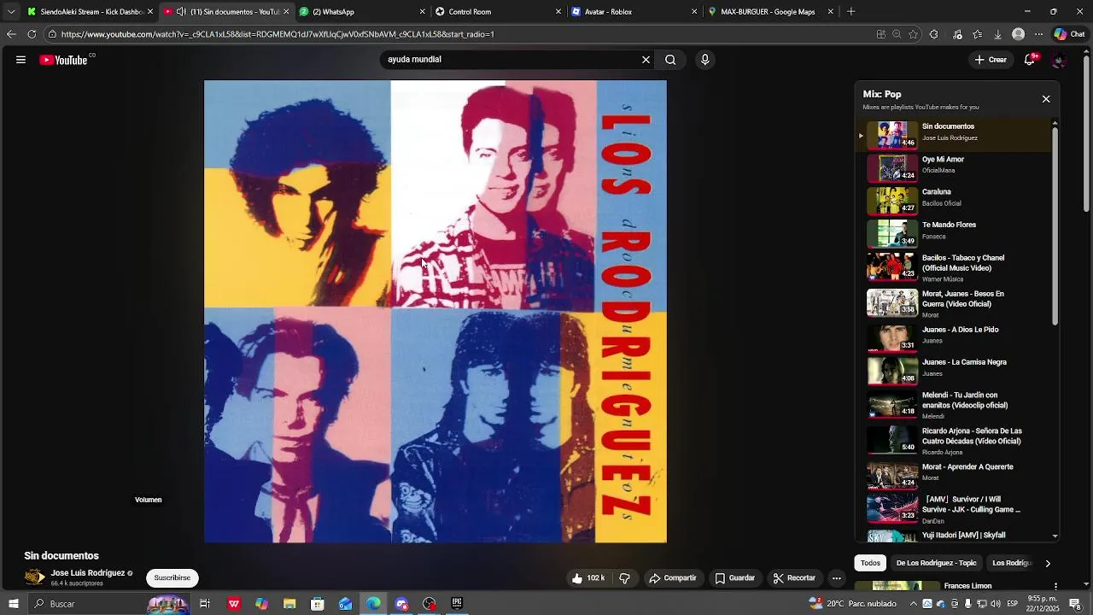Play AMV Survivor / I Will Survive
1093x615 pixels.
pos(955,508)
